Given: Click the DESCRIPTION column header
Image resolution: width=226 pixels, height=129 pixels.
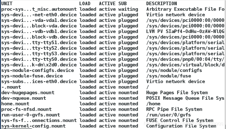Looking at the screenshot, I should tap(161, 3).
